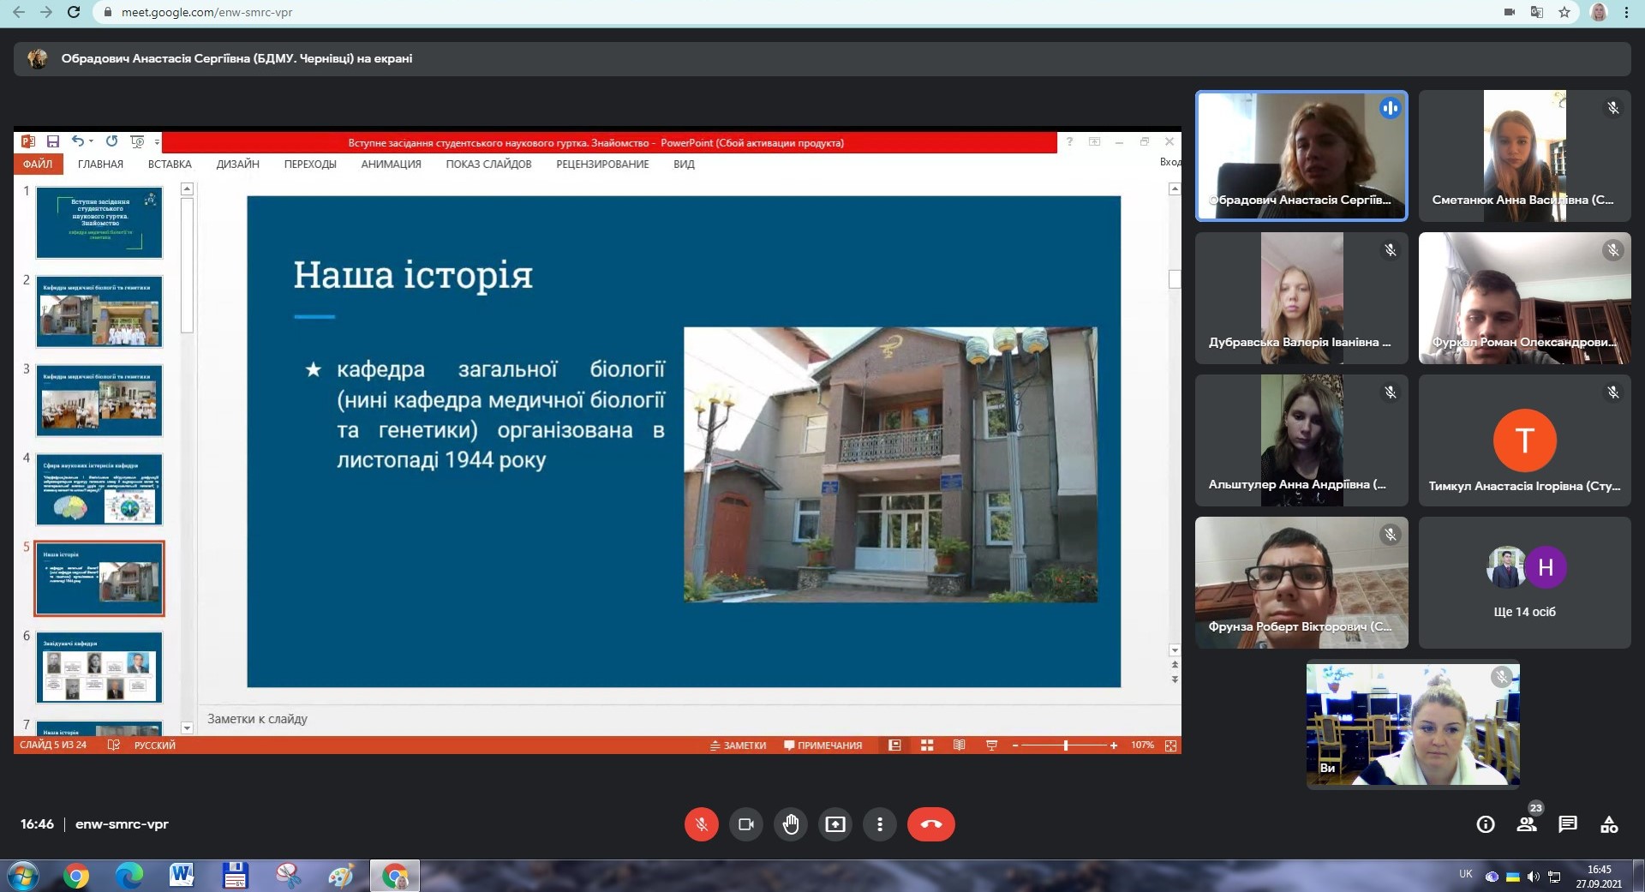Viewport: 1645px width, 892px height.
Task: Click ВИД ribbon tab
Action: click(x=684, y=164)
